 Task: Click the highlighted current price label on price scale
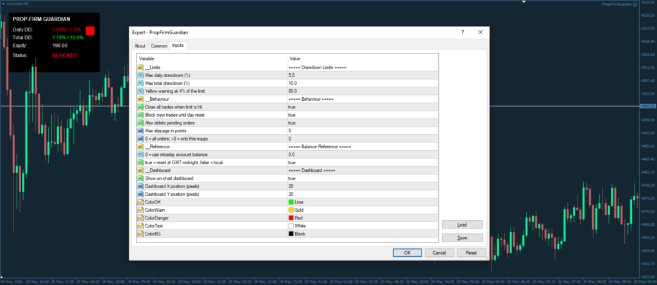pos(647,107)
